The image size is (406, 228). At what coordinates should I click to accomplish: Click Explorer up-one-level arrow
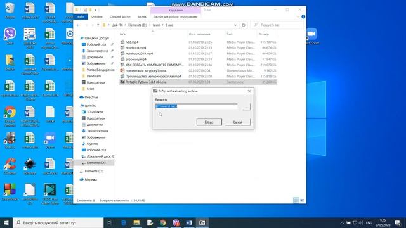(x=98, y=25)
